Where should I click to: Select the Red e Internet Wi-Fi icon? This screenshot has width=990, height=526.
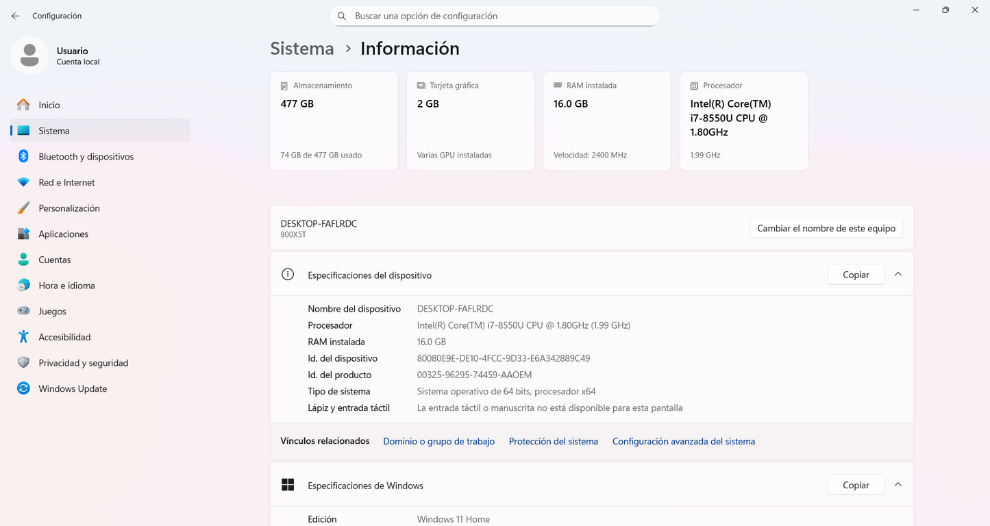23,182
